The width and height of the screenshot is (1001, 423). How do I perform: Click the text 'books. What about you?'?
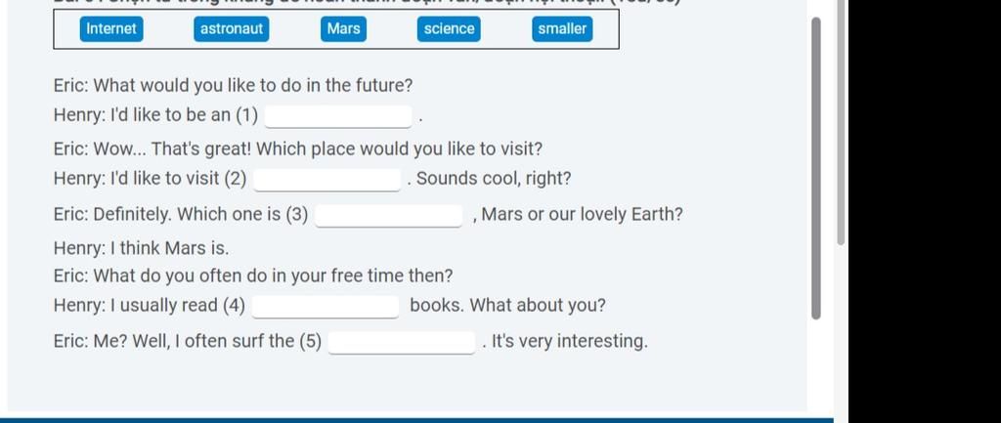pyautogui.click(x=507, y=306)
